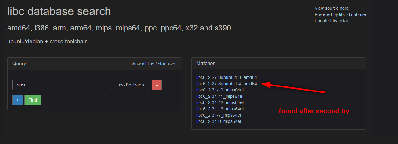Click the puts symbol name field
The width and height of the screenshot is (398, 144).
click(62, 85)
